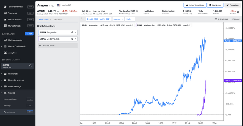Click the NOW shortcut badge

point(30,7)
